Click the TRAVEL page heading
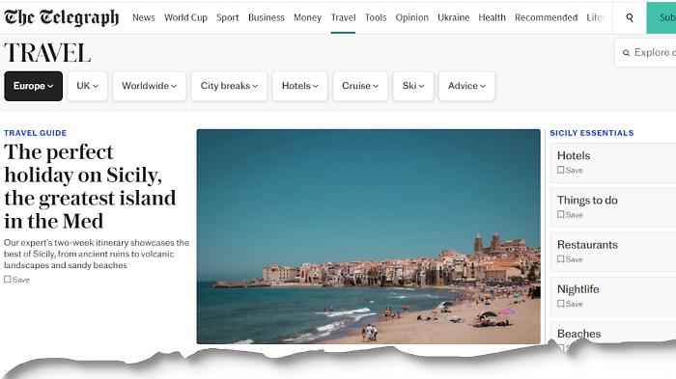676x379 pixels. 47,52
